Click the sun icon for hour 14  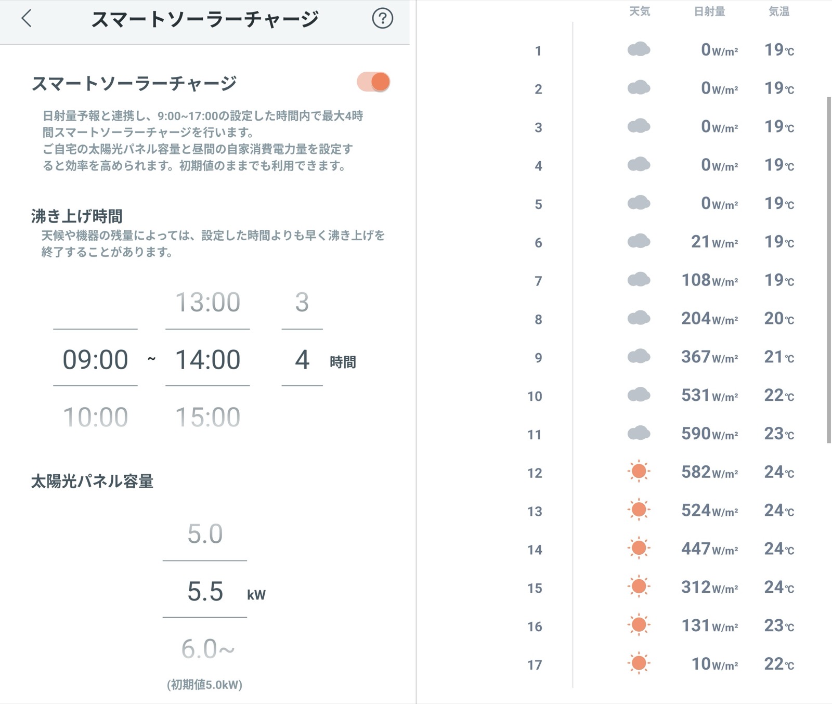click(639, 548)
